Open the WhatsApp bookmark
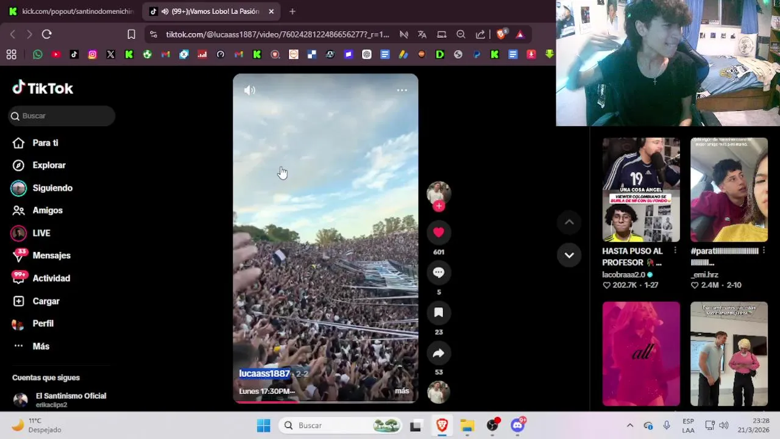 38,54
